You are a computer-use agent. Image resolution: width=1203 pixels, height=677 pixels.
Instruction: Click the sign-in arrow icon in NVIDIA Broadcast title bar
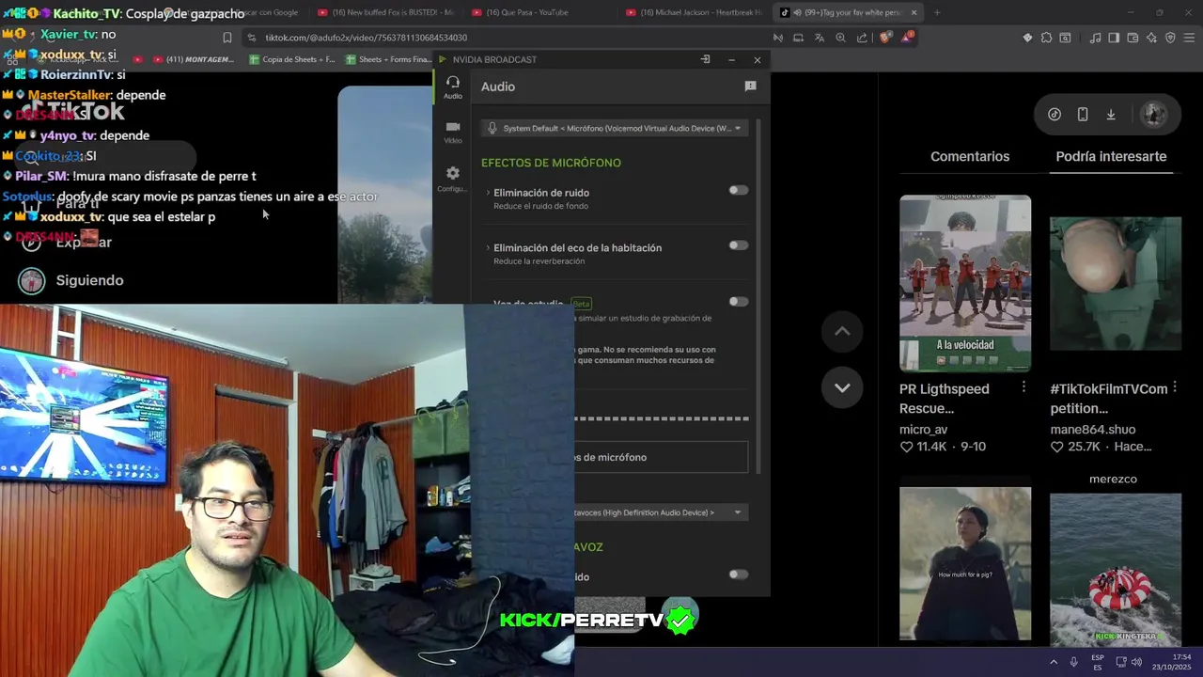[705, 59]
